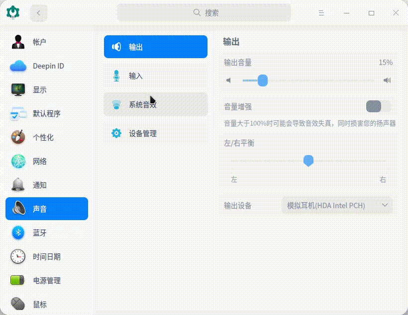Select the Deepin ID cloud icon
Screen dimensions: 408x315
pyautogui.click(x=18, y=66)
